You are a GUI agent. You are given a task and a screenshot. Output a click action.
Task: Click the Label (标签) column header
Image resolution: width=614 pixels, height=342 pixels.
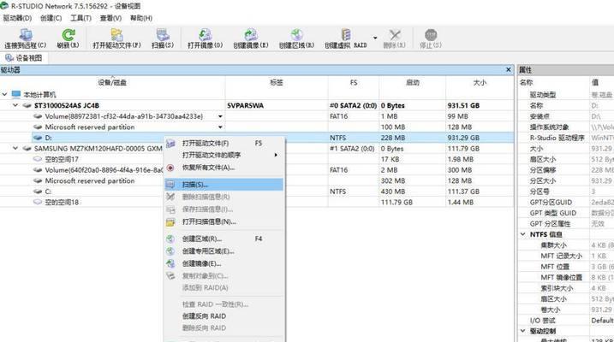[277, 82]
